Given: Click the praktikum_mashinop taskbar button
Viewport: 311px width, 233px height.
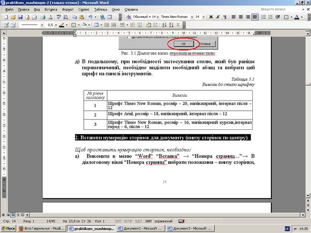Looking at the screenshot, I should tap(91, 229).
